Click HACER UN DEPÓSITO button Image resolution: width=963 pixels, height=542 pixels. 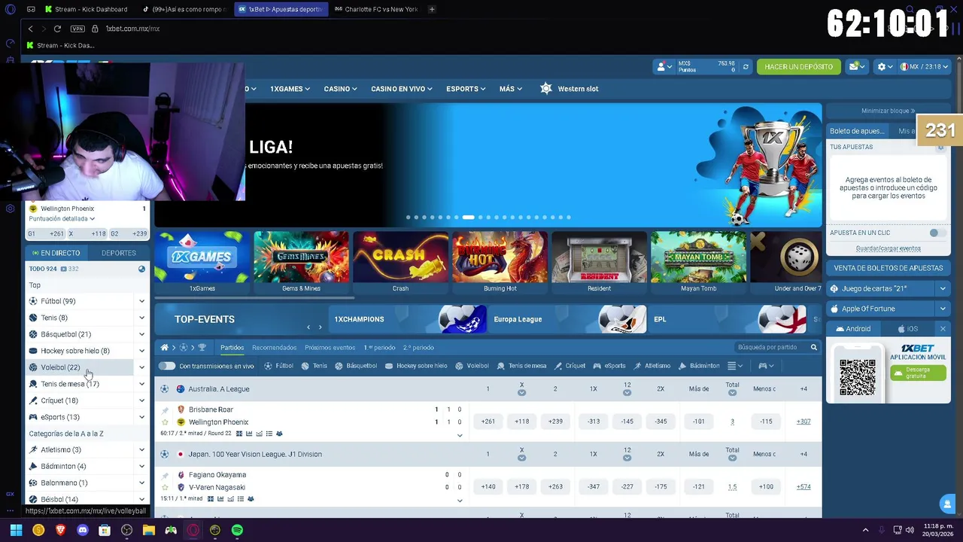[x=798, y=67]
